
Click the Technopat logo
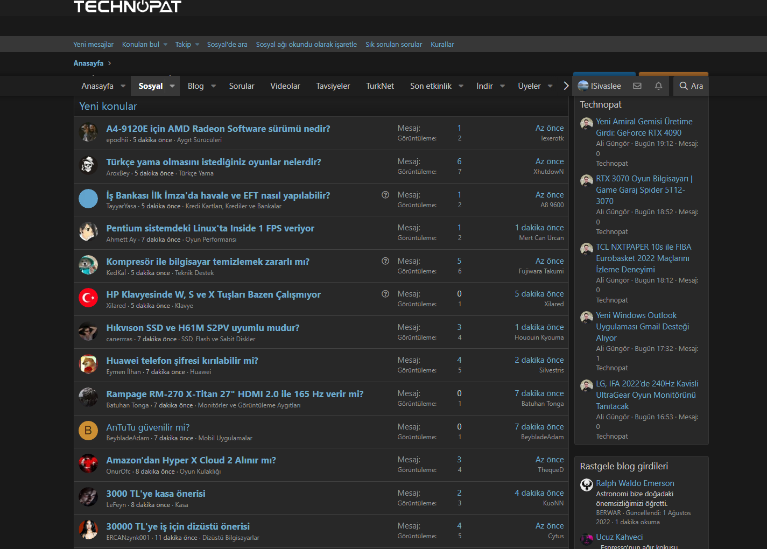click(128, 6)
